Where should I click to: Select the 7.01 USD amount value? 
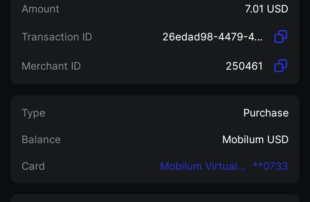266,9
